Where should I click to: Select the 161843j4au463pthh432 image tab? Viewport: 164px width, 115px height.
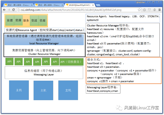pos(80,5)
